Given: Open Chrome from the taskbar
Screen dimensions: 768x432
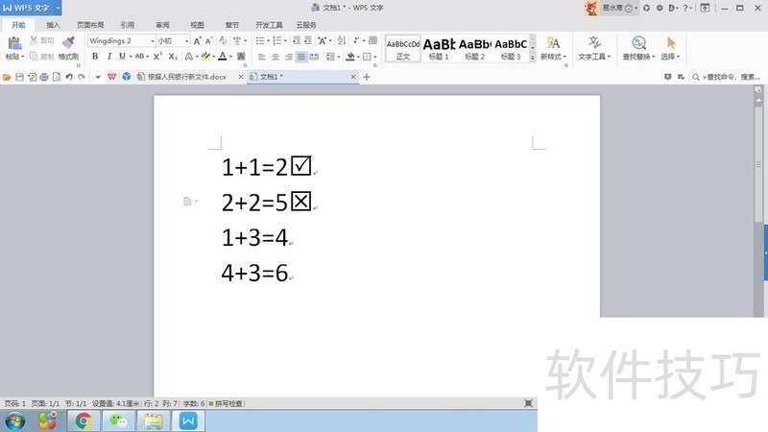Looking at the screenshot, I should point(84,420).
